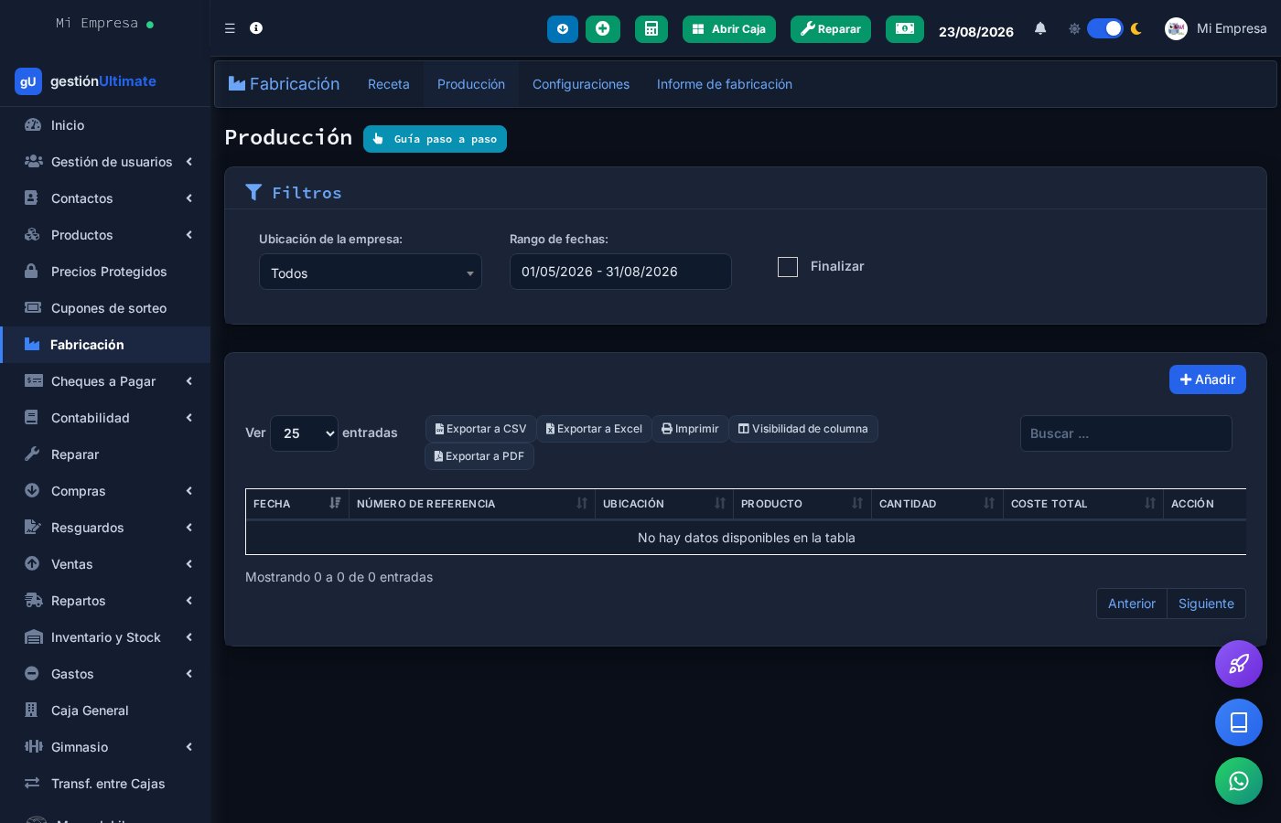Check the Finalizar checkbox
The height and width of the screenshot is (823, 1281).
click(788, 267)
